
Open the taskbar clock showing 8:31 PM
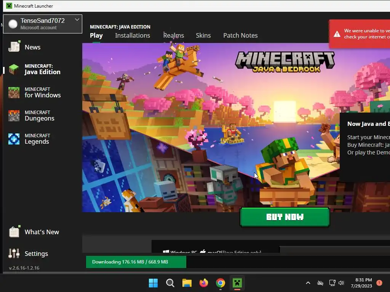(x=361, y=283)
